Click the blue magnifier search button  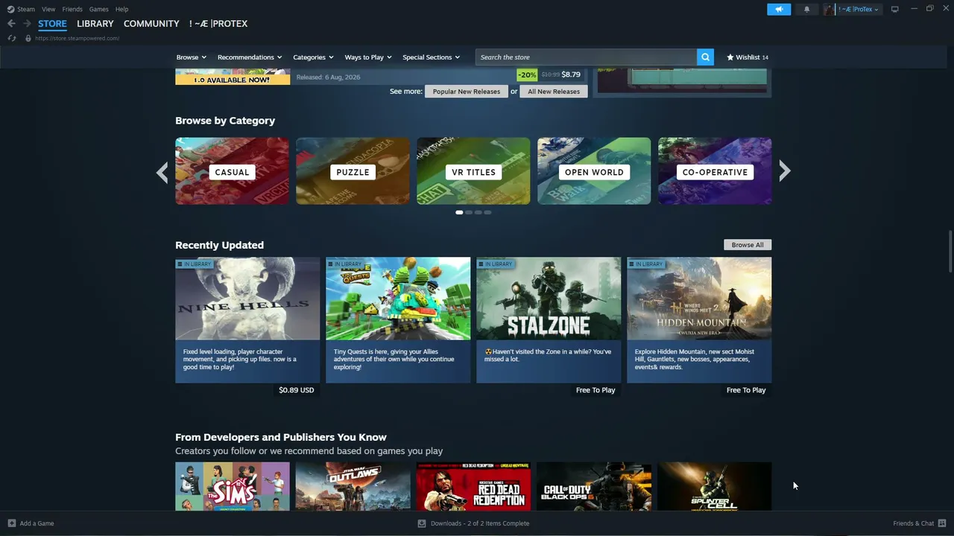click(x=705, y=57)
